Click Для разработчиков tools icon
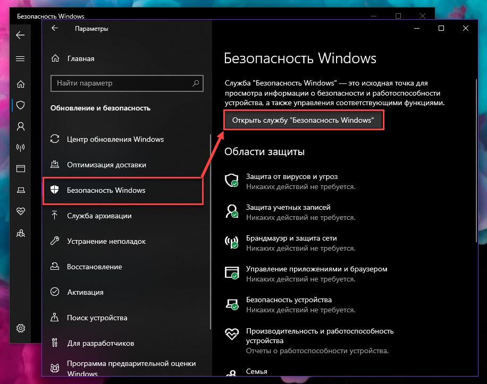This screenshot has width=487, height=384. (55, 343)
